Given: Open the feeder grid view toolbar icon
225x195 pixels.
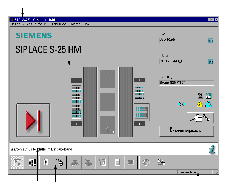Looking at the screenshot, I should pyautogui.click(x=33, y=162).
